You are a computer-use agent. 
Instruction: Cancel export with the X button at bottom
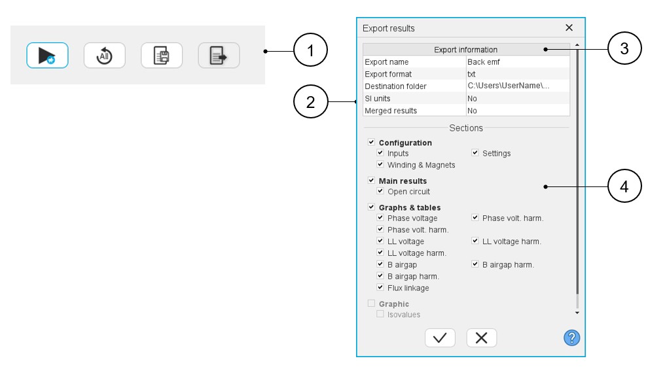[481, 338]
